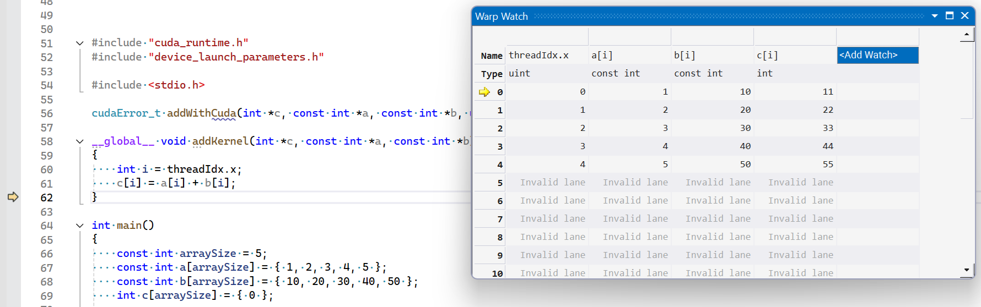Click the 'const int' type cell under a[i]
Screen dimensions: 981x307
629,73
